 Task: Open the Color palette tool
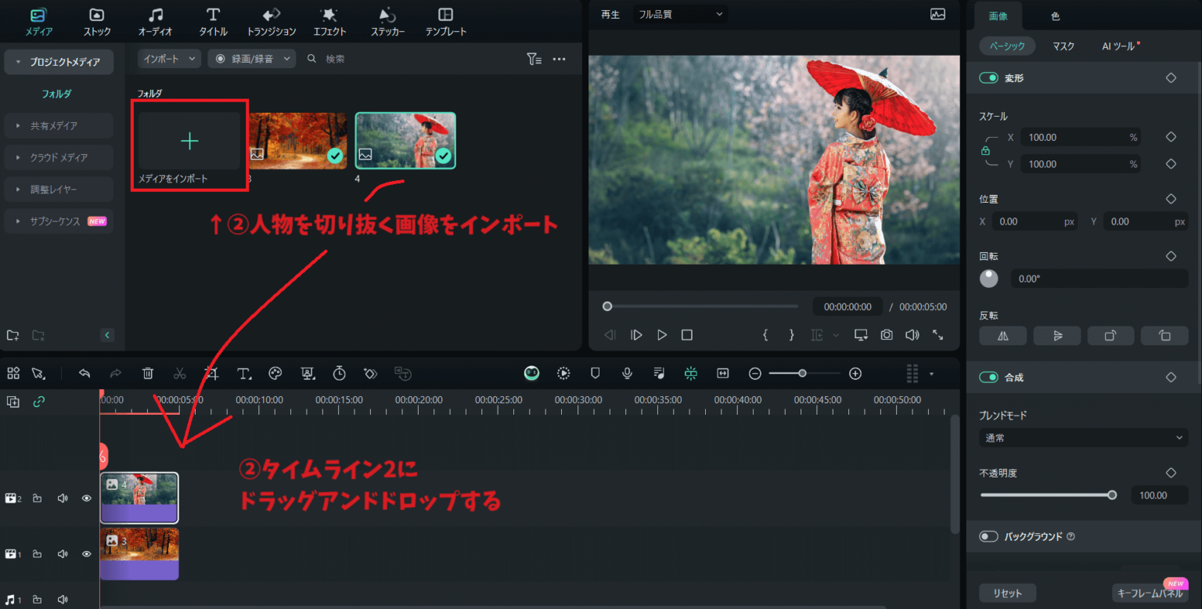[275, 373]
